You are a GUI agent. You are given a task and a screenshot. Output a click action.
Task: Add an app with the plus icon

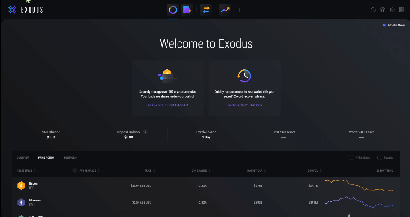pos(239,10)
